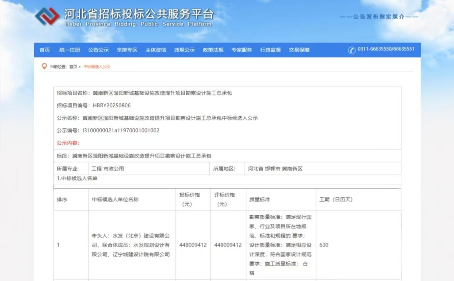This screenshot has height=281, width=454.
Task: Open the 专家服务 expert services menu
Action: 241,50
